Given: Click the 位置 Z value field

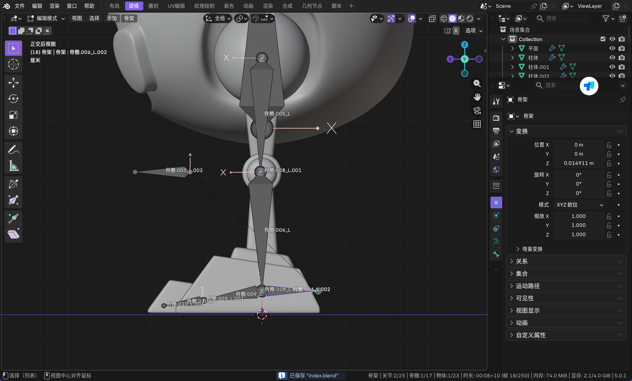Looking at the screenshot, I should pos(578,163).
